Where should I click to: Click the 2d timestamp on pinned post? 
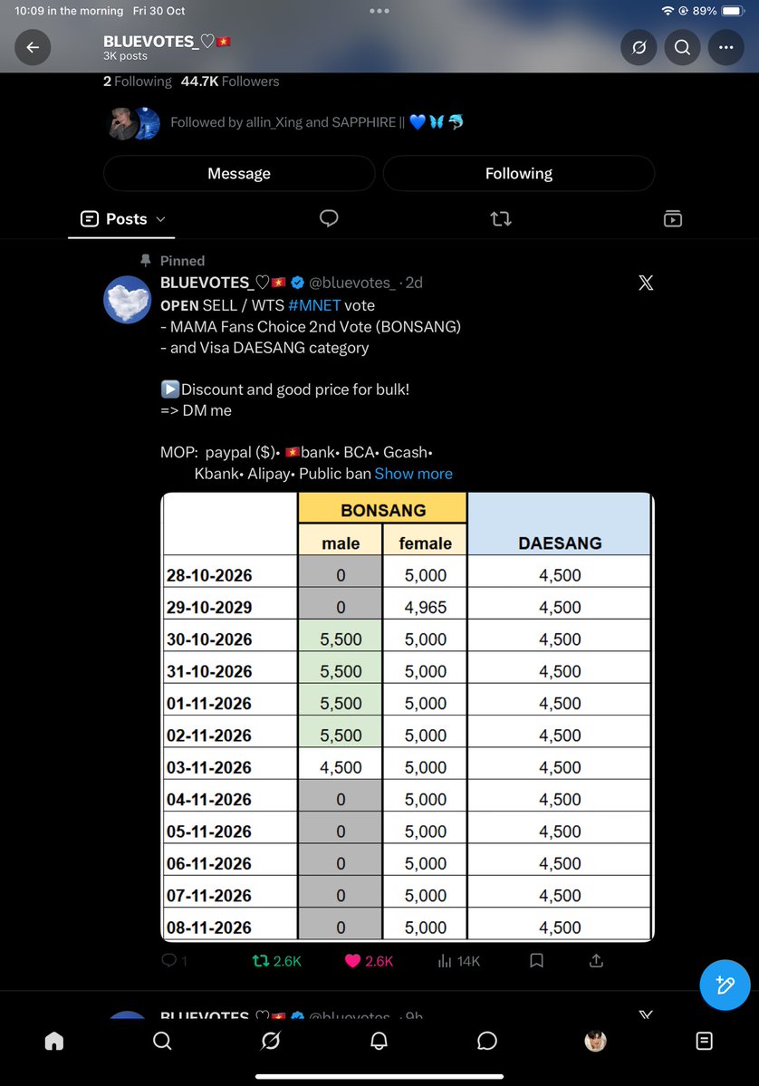tap(414, 283)
